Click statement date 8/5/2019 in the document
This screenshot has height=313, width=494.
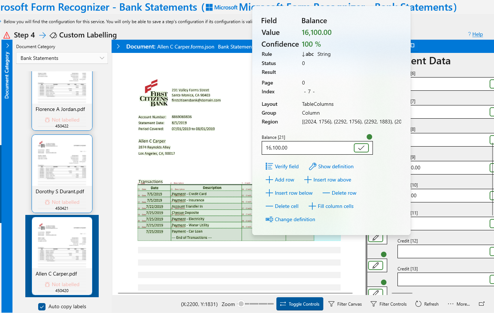[179, 123]
